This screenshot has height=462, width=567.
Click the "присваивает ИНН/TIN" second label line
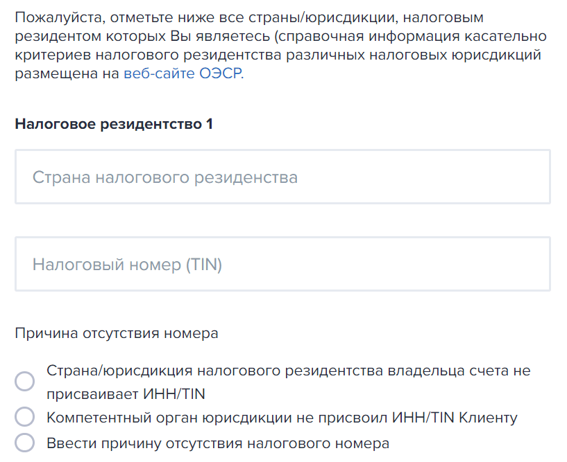pos(126,394)
